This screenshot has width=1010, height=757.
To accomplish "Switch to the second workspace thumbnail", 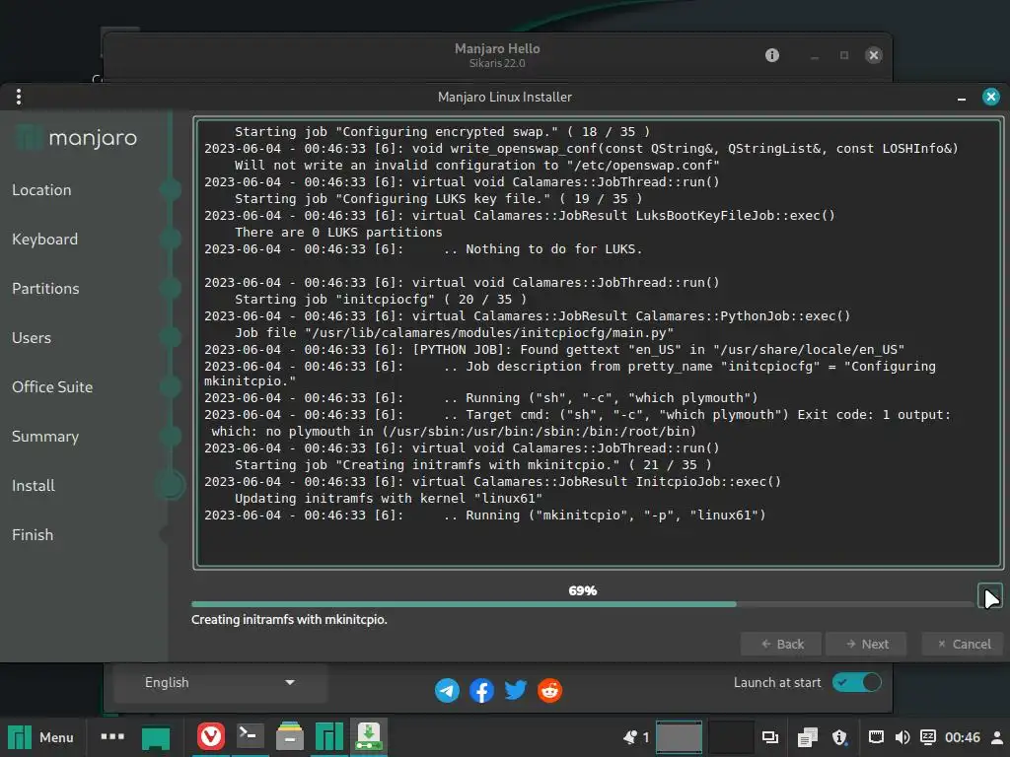I will click(731, 737).
